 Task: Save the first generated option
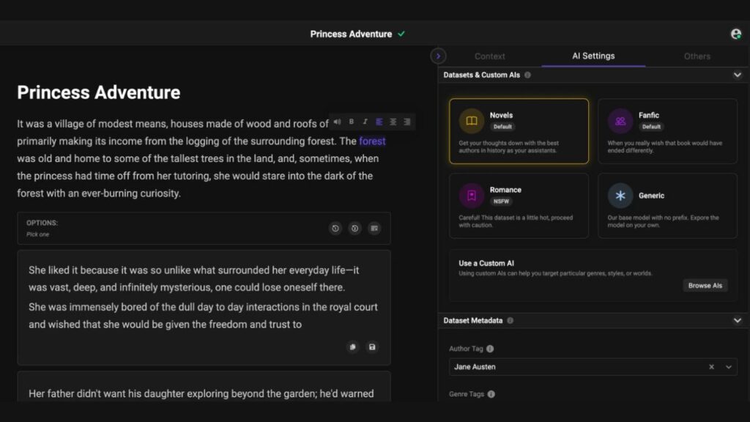372,347
